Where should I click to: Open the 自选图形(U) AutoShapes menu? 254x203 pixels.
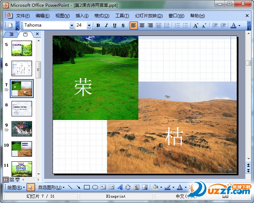tap(52, 187)
